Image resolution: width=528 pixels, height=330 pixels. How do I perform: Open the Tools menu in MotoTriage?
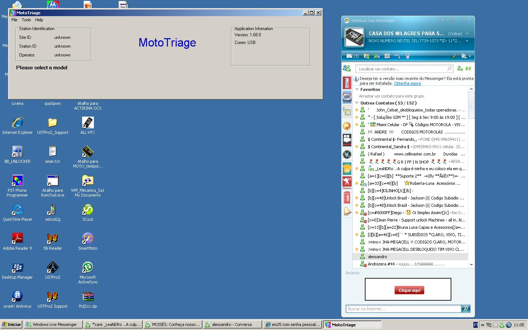26,20
